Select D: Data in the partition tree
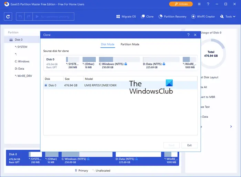 19,69
